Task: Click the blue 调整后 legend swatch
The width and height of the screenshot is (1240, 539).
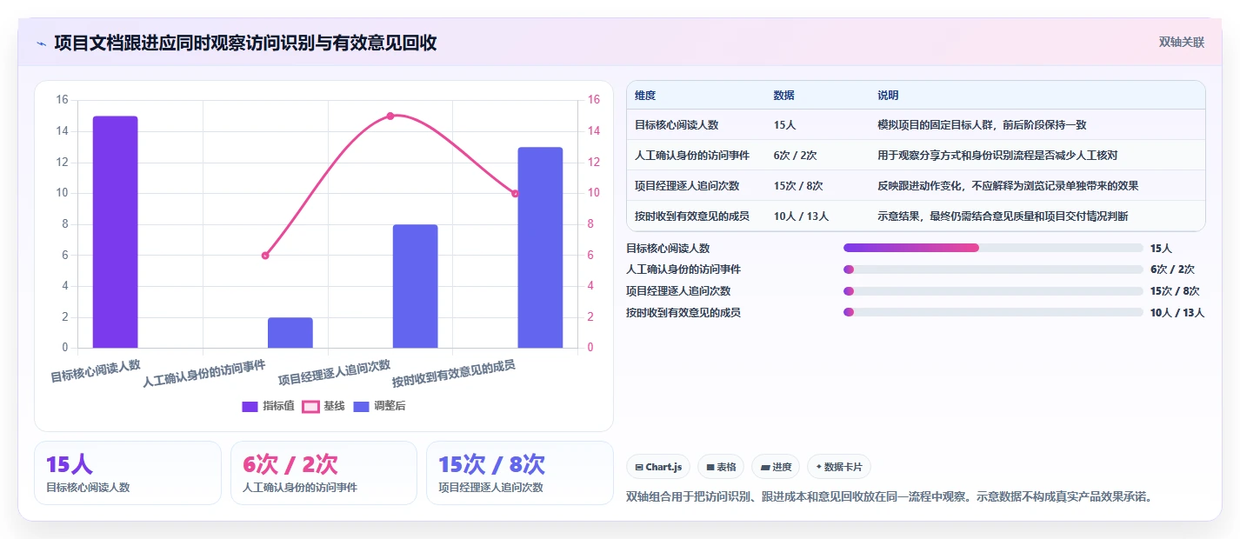Action: pyautogui.click(x=362, y=406)
